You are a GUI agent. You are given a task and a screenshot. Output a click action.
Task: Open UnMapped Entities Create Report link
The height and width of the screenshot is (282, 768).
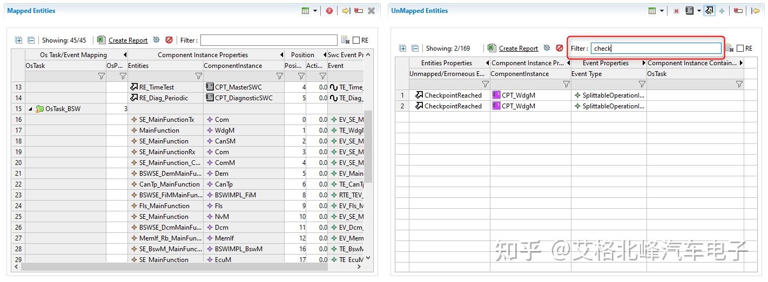pos(518,49)
